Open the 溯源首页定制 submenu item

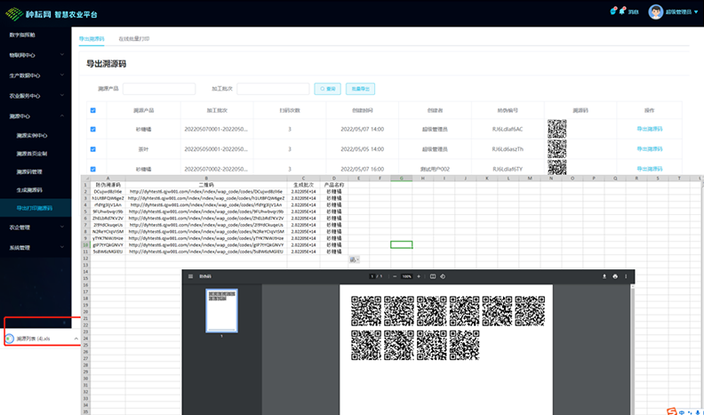point(32,154)
